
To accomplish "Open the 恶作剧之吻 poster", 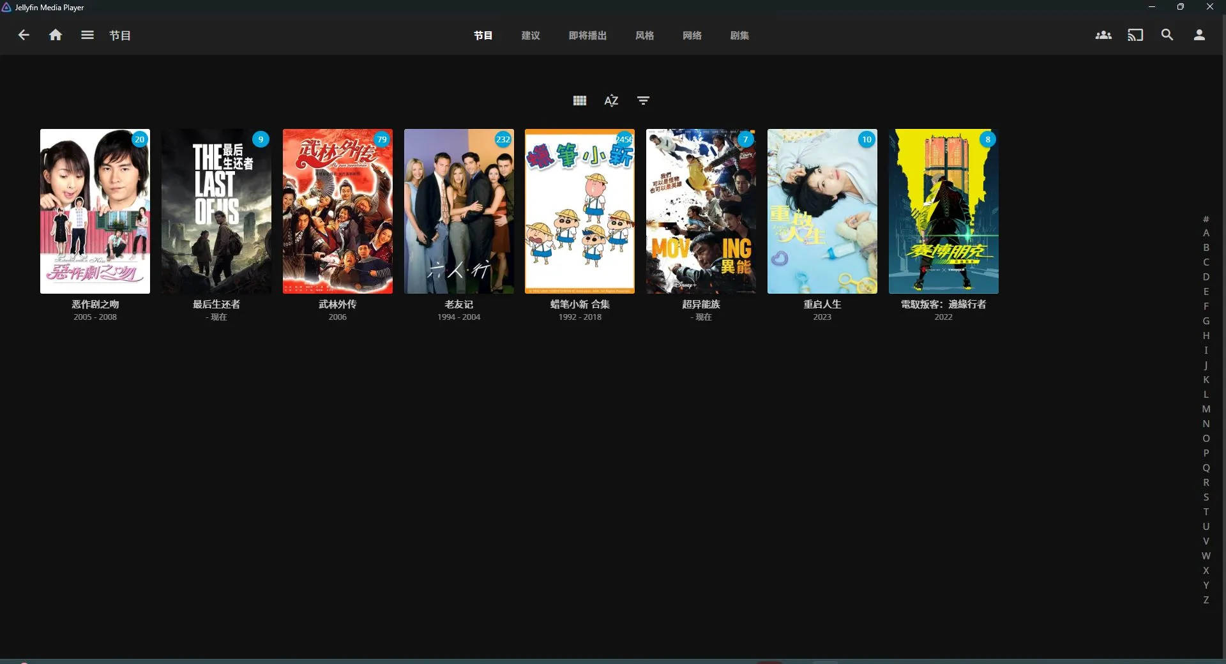I will pos(95,211).
